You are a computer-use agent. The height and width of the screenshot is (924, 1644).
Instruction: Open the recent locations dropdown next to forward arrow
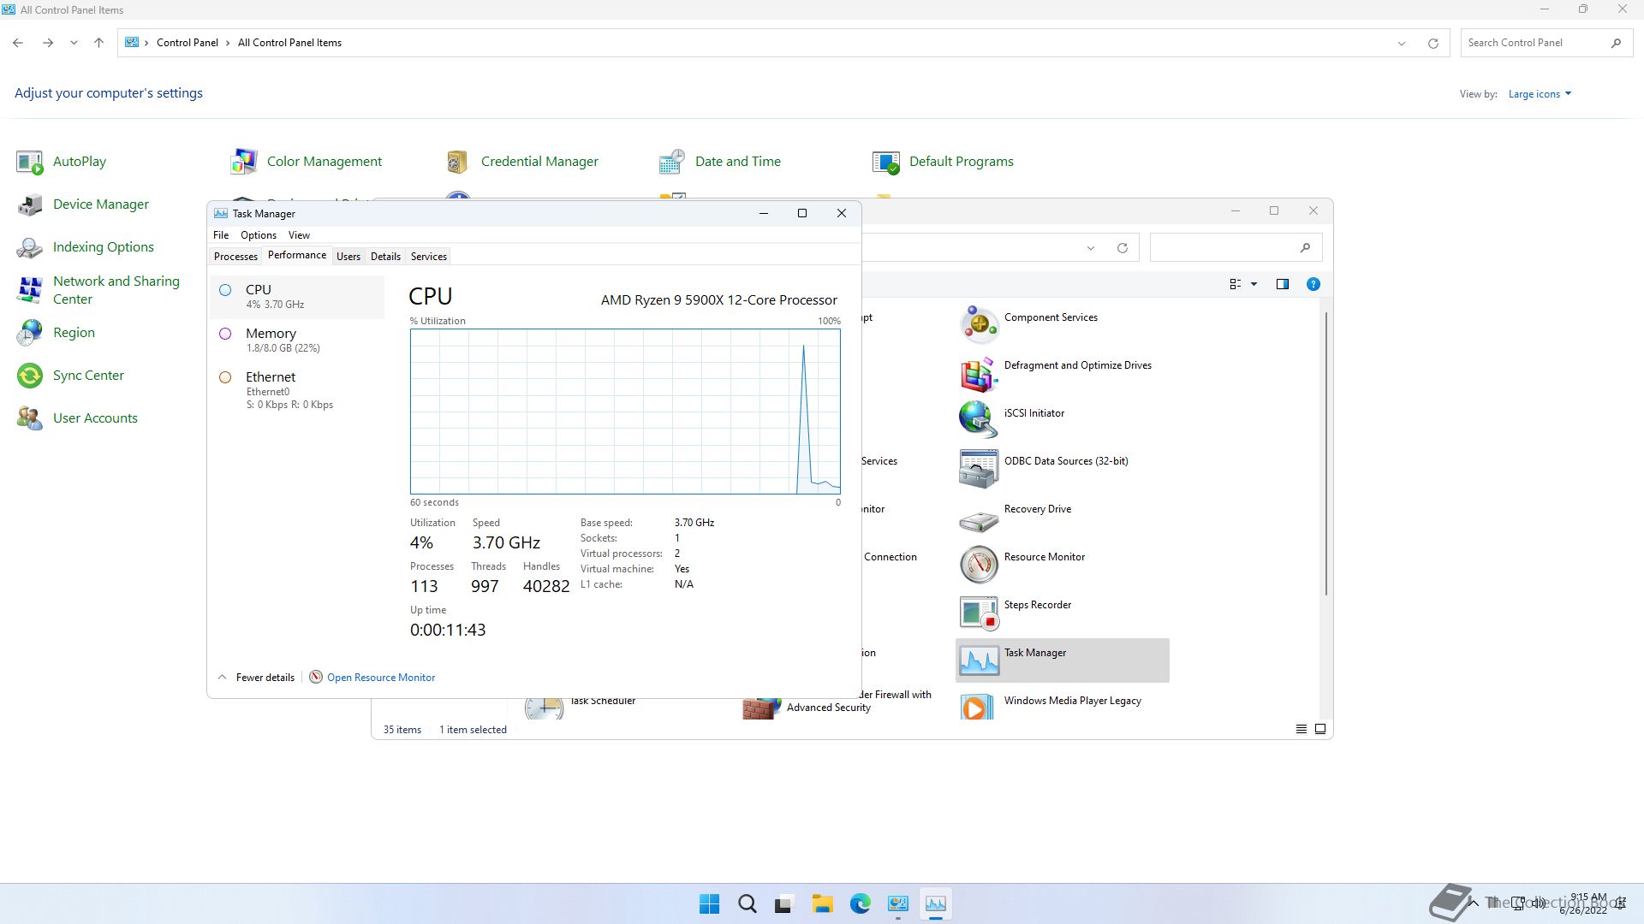[x=74, y=43]
